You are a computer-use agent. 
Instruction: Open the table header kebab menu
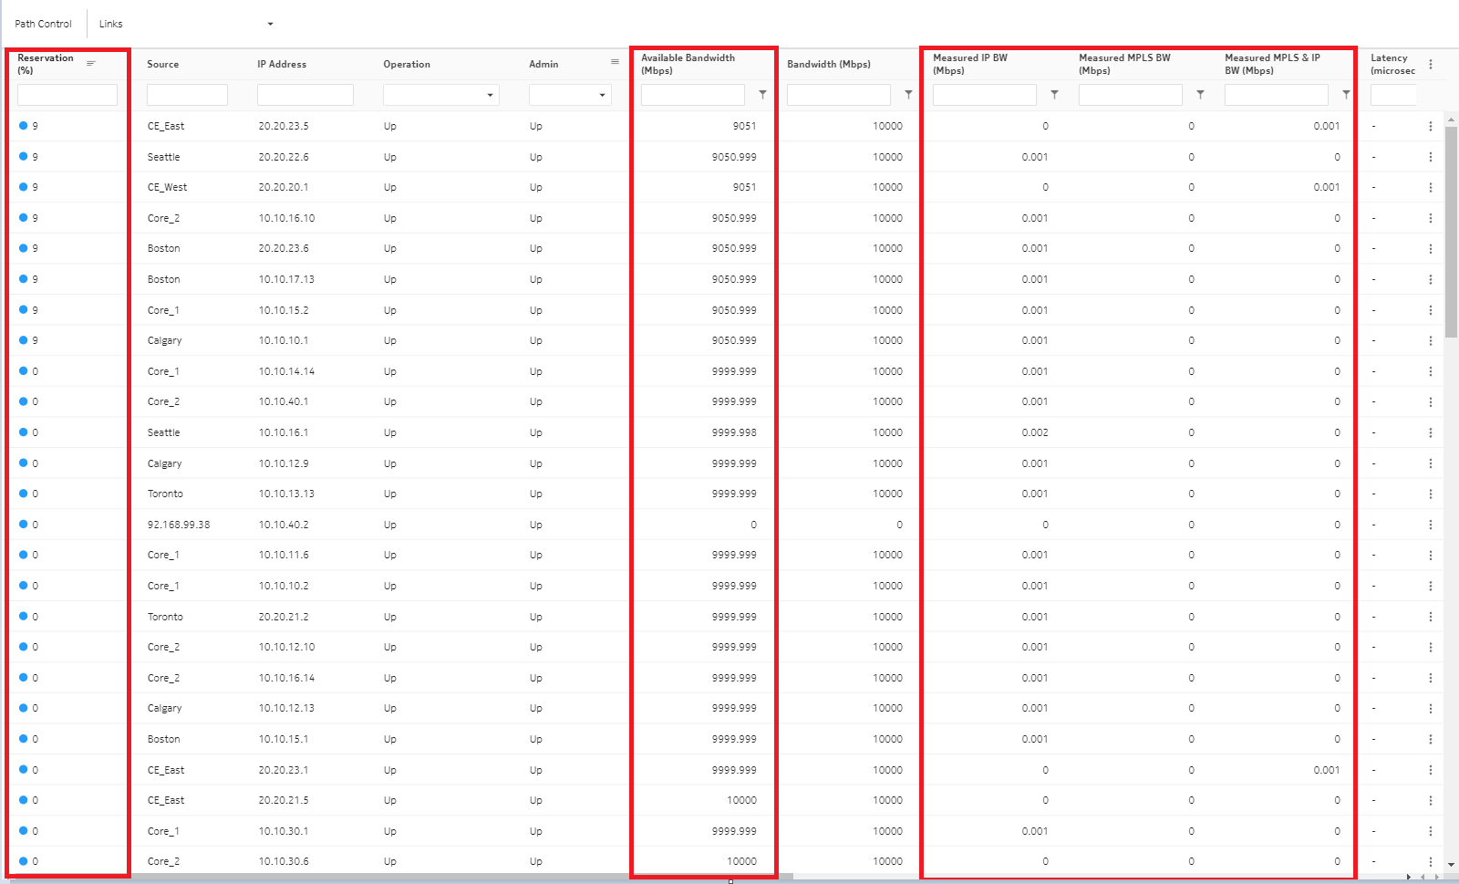click(x=1430, y=64)
